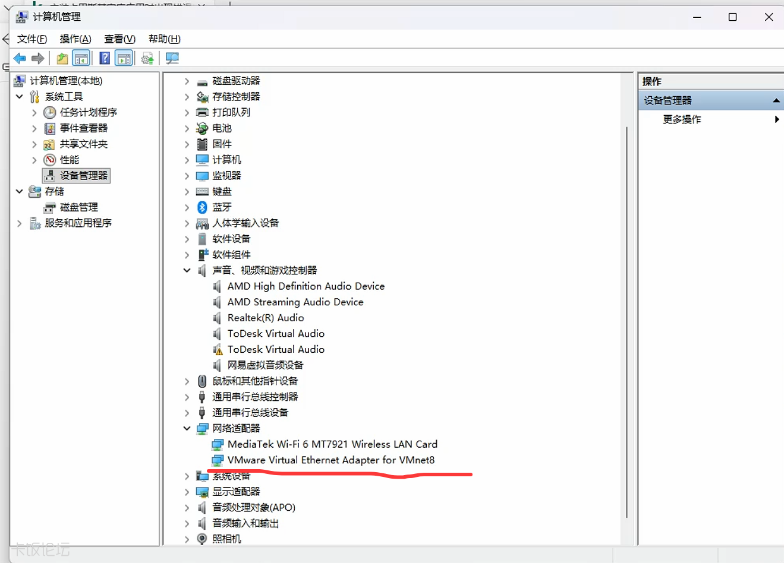784x563 pixels.
Task: Click the 打印队列 printer icon
Action: [202, 112]
